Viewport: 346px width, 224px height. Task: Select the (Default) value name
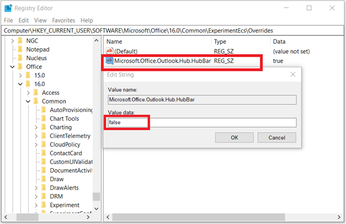[x=126, y=52]
